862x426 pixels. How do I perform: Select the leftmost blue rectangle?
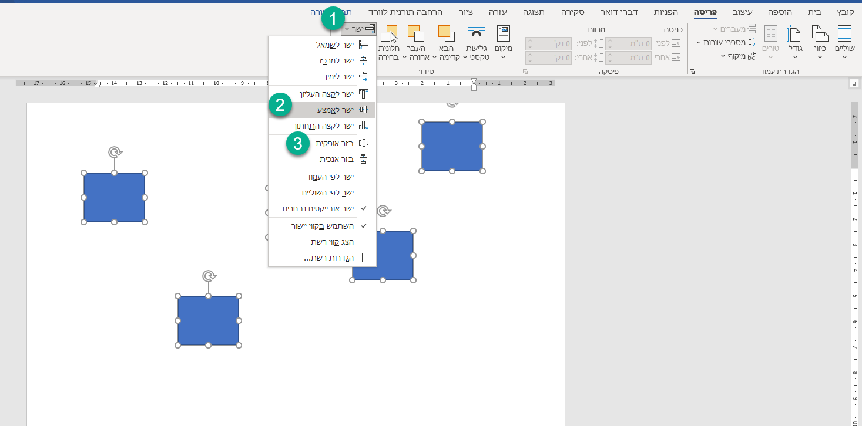pyautogui.click(x=114, y=197)
